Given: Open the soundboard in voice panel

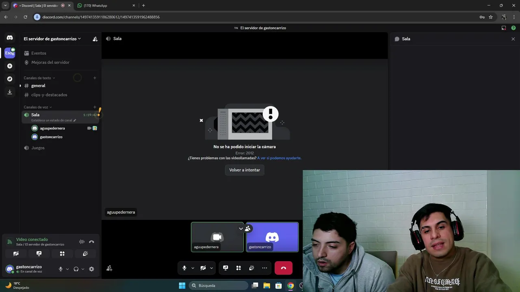Looking at the screenshot, I should coord(85,253).
